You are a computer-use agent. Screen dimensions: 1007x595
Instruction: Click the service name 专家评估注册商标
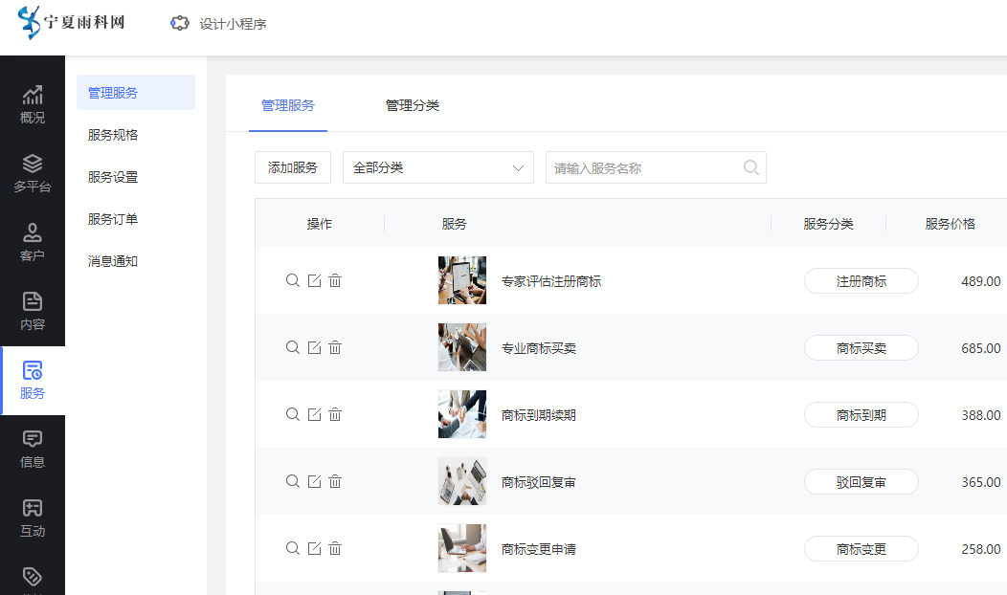tap(551, 281)
